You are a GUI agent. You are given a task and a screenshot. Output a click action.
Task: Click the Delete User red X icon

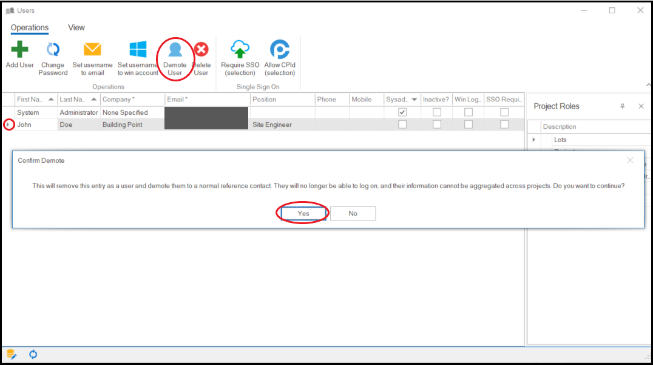pyautogui.click(x=201, y=50)
